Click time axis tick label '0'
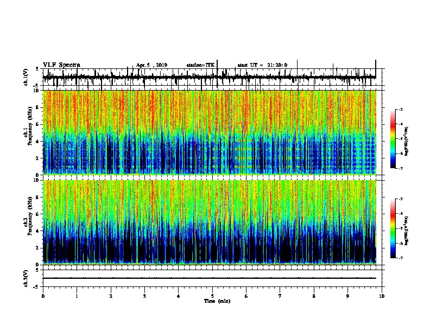The height and width of the screenshot is (332, 430). click(x=43, y=296)
